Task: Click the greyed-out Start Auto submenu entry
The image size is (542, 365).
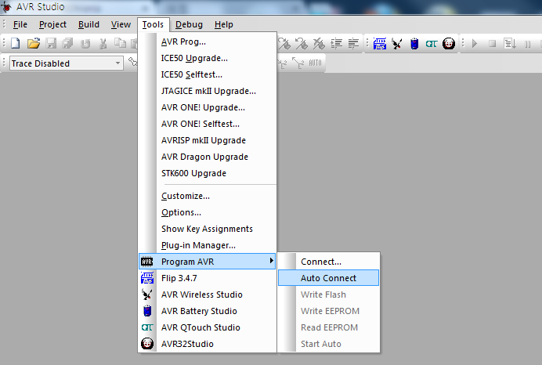Action: [329, 344]
